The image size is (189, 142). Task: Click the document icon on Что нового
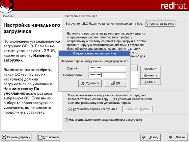tap(40, 137)
